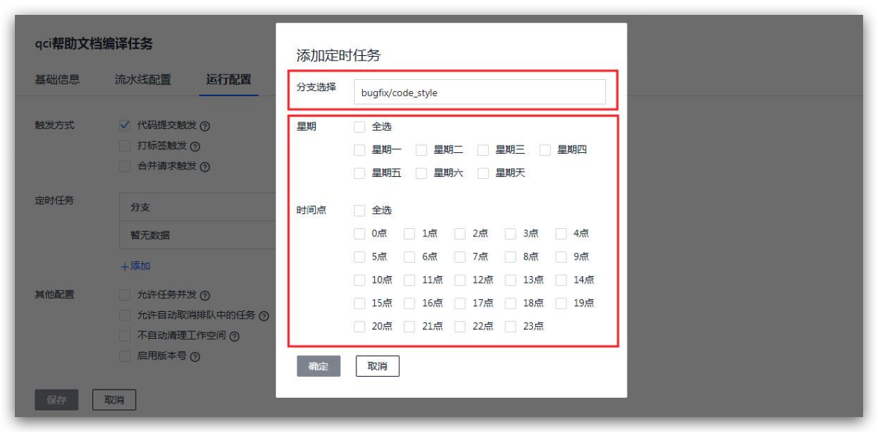
Task: Click help icon next to 允许任务并发
Action: click(205, 295)
